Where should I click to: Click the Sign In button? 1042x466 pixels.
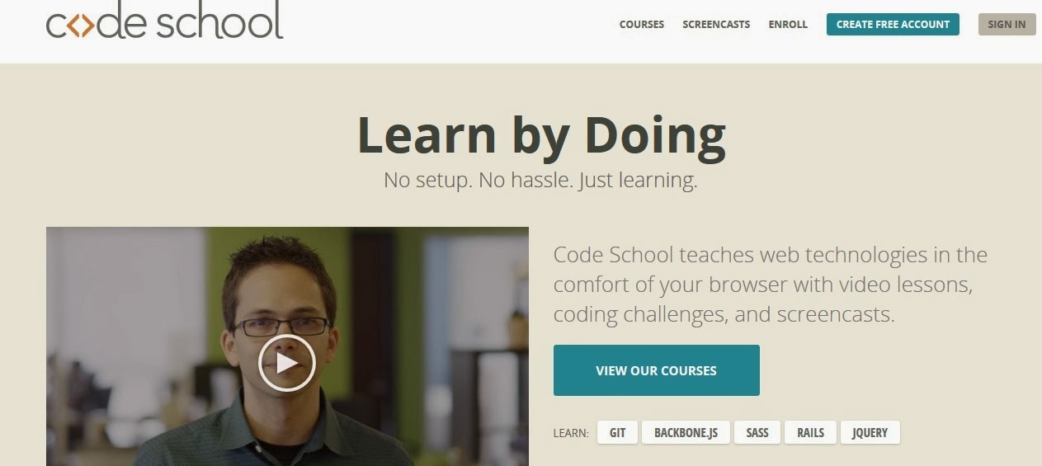[1007, 24]
